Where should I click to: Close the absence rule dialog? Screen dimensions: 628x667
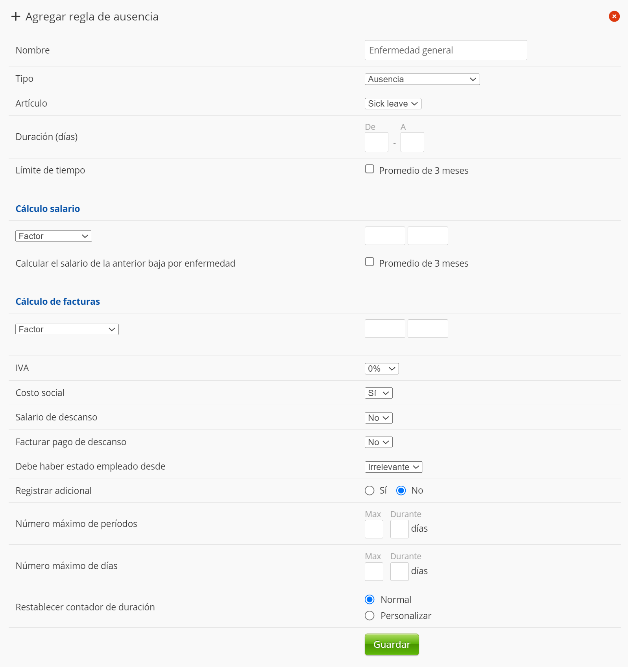[614, 17]
